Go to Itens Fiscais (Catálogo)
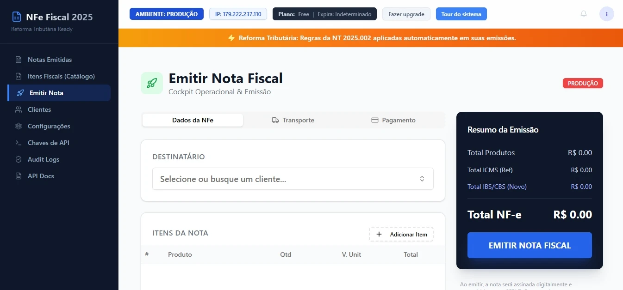 tap(61, 76)
